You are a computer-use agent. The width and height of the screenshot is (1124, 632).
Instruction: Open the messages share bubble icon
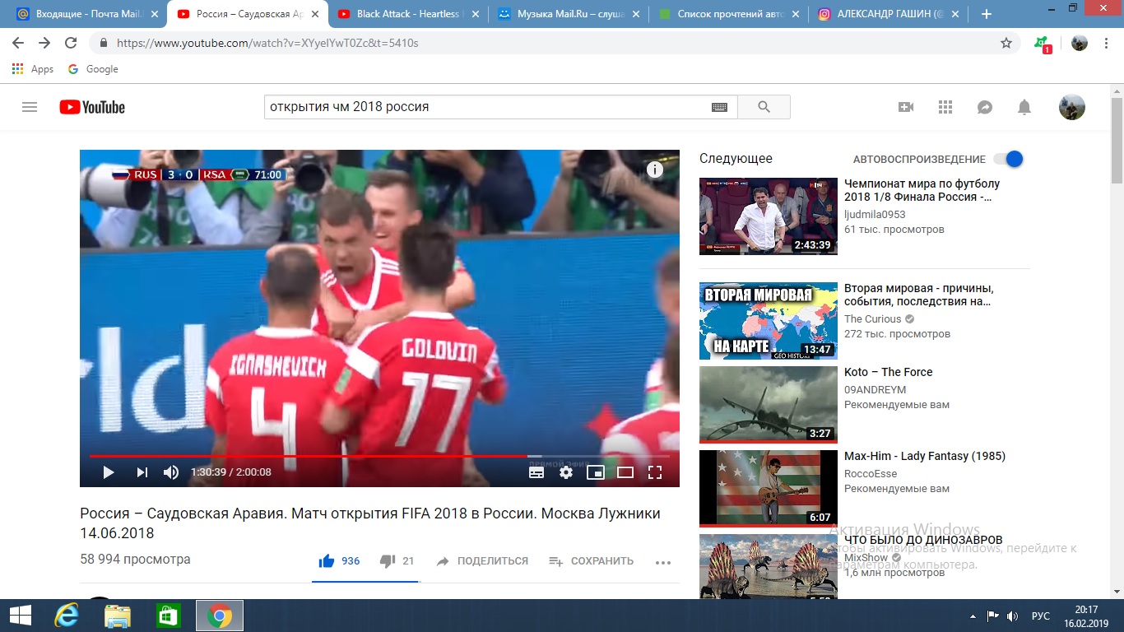[985, 107]
